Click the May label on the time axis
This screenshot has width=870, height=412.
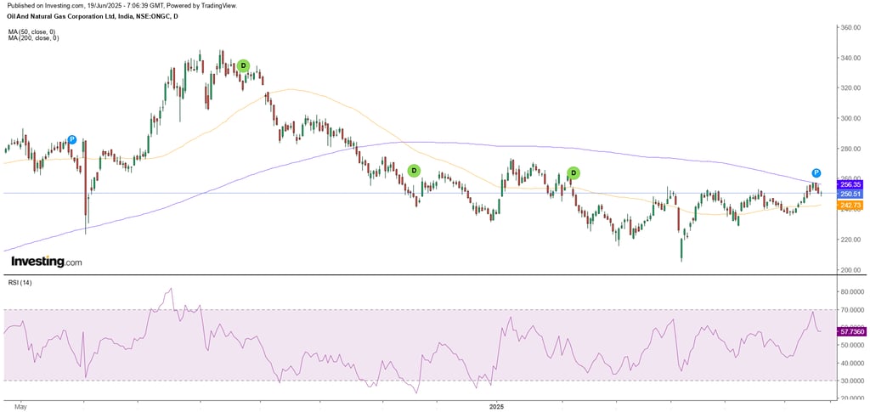coord(20,406)
